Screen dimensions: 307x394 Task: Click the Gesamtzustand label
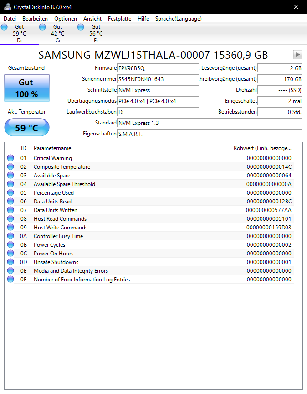coord(26,68)
